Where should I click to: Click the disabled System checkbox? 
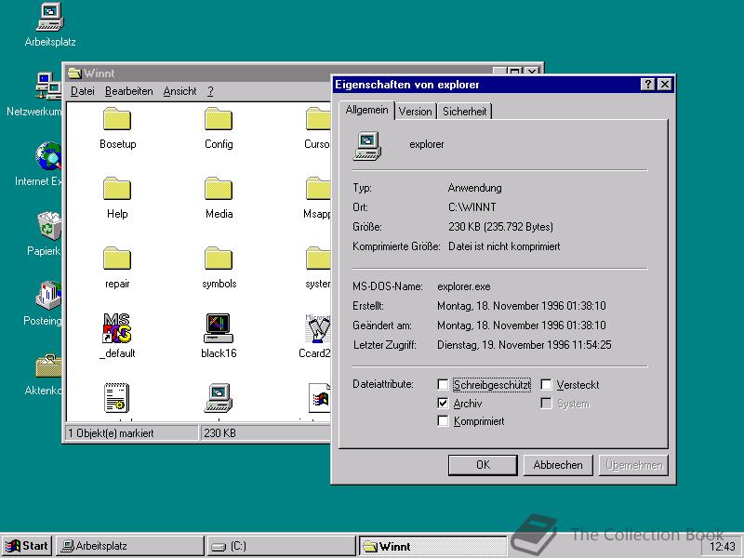click(x=546, y=404)
